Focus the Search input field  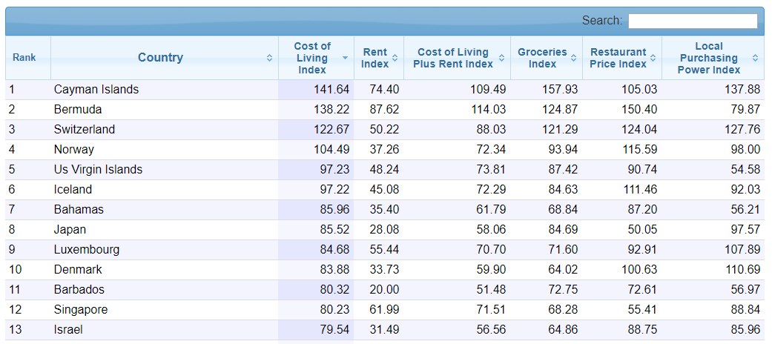[693, 21]
